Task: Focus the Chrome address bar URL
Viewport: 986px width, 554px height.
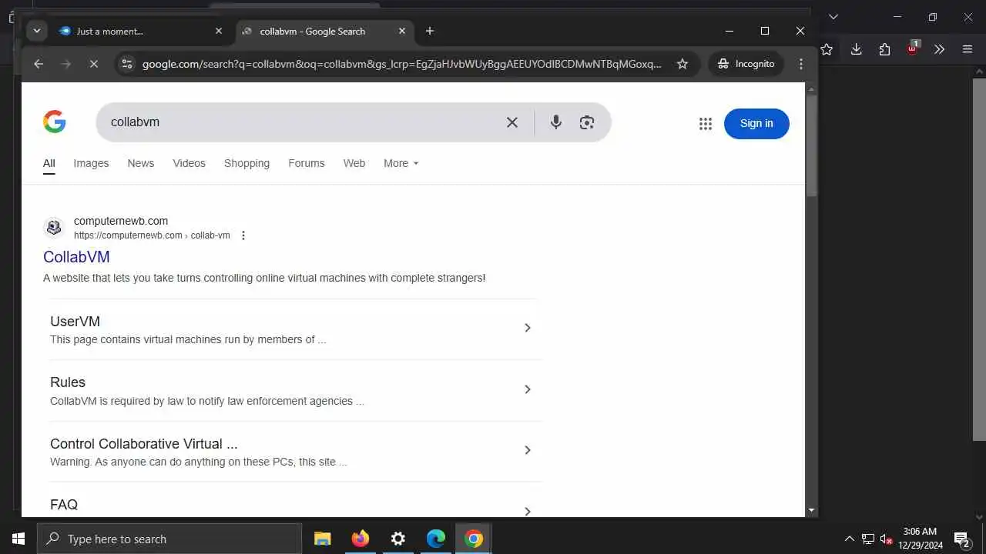Action: tap(401, 64)
